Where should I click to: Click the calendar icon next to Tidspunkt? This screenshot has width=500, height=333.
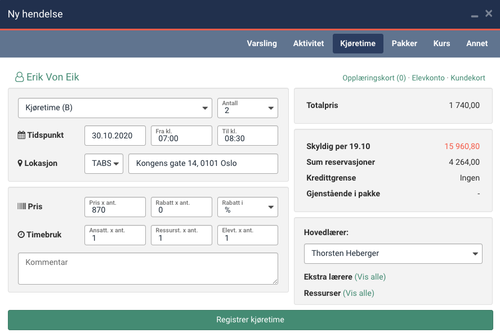click(x=21, y=135)
